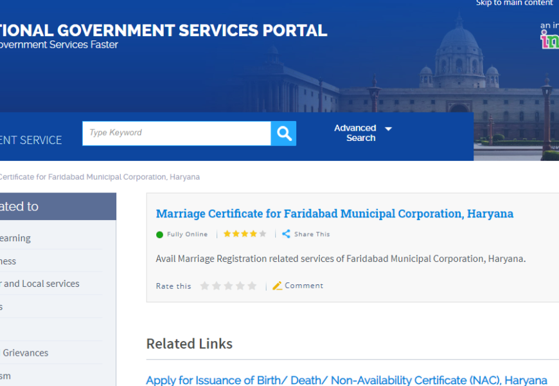Image resolution: width=559 pixels, height=386 pixels.
Task: Focus the Type Keyword search field
Action: coord(176,133)
